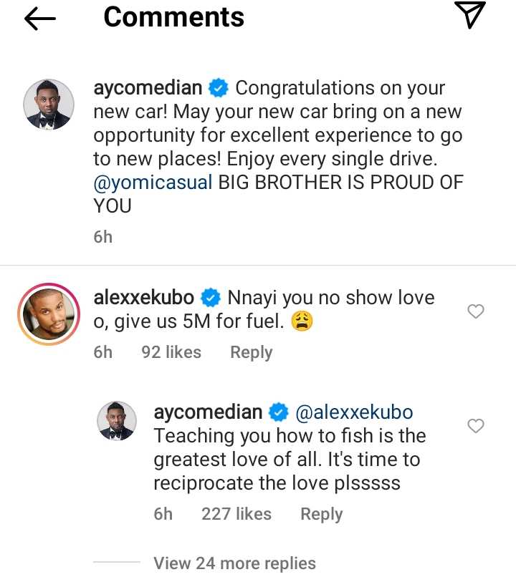Select the Comments header title
Image resolution: width=516 pixels, height=577 pixels.
[x=173, y=17]
